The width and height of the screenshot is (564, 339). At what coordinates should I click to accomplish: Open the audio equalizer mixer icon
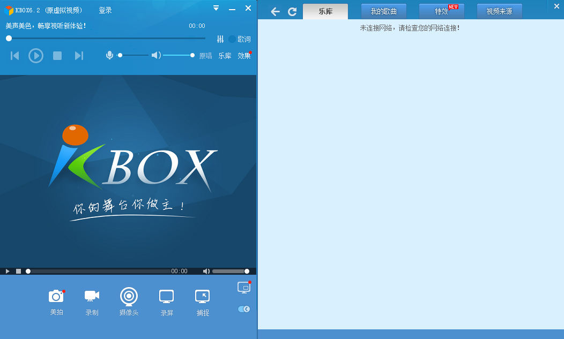point(220,39)
